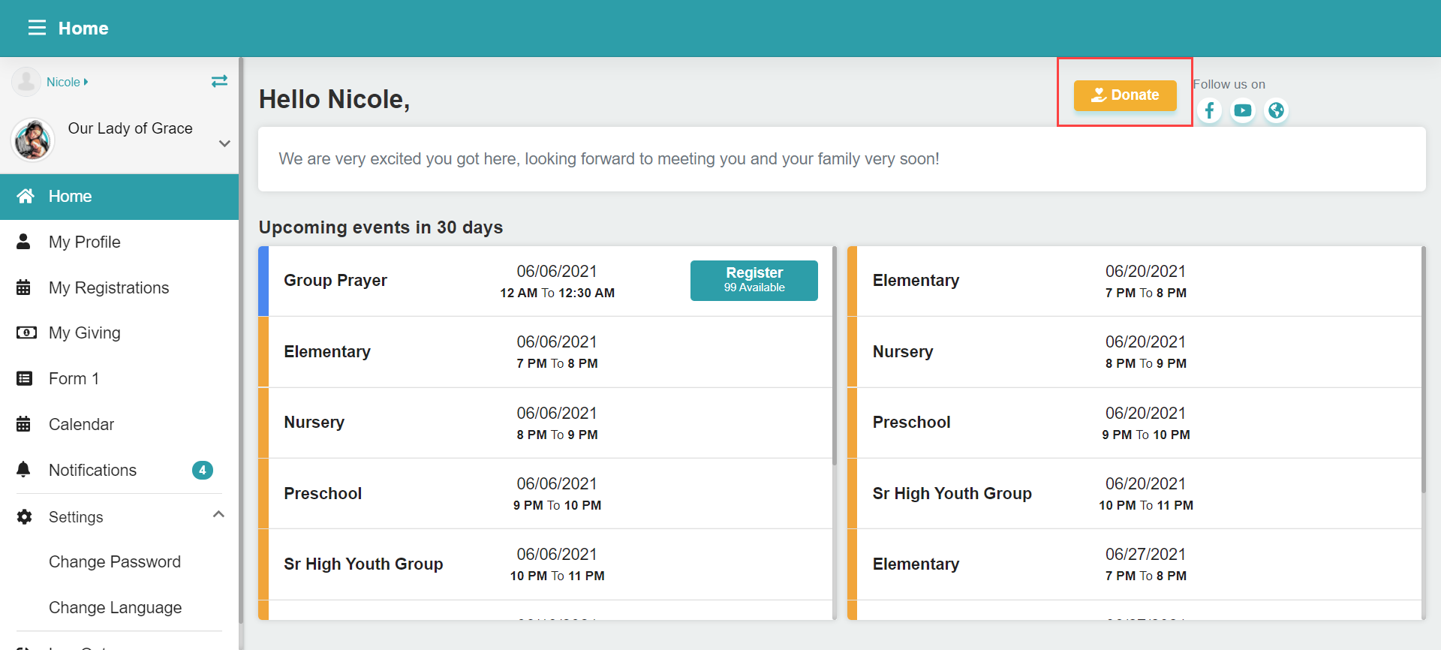This screenshot has height=650, width=1441.
Task: Click the Donate button
Action: pos(1125,95)
